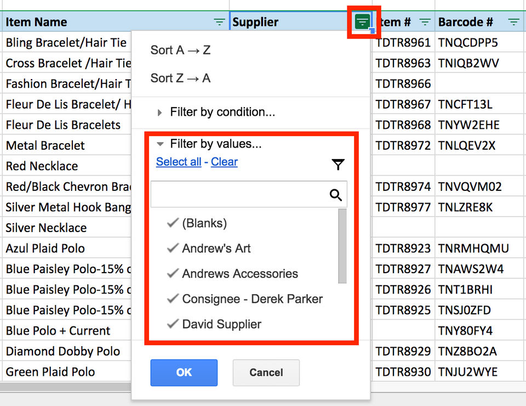Click the Supplier column filter icon
Screen dimensions: 526x406
pos(362,22)
